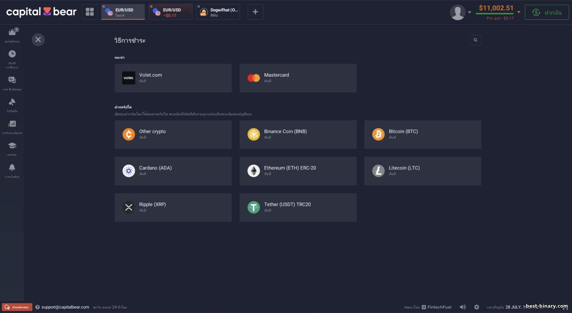Open settings gear in footer
This screenshot has height=313, width=572.
477,307
